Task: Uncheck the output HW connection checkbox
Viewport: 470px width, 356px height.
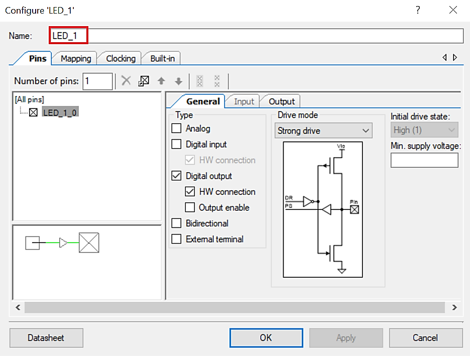Action: (x=190, y=191)
